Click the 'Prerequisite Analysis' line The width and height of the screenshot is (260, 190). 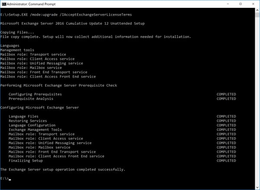click(31, 99)
